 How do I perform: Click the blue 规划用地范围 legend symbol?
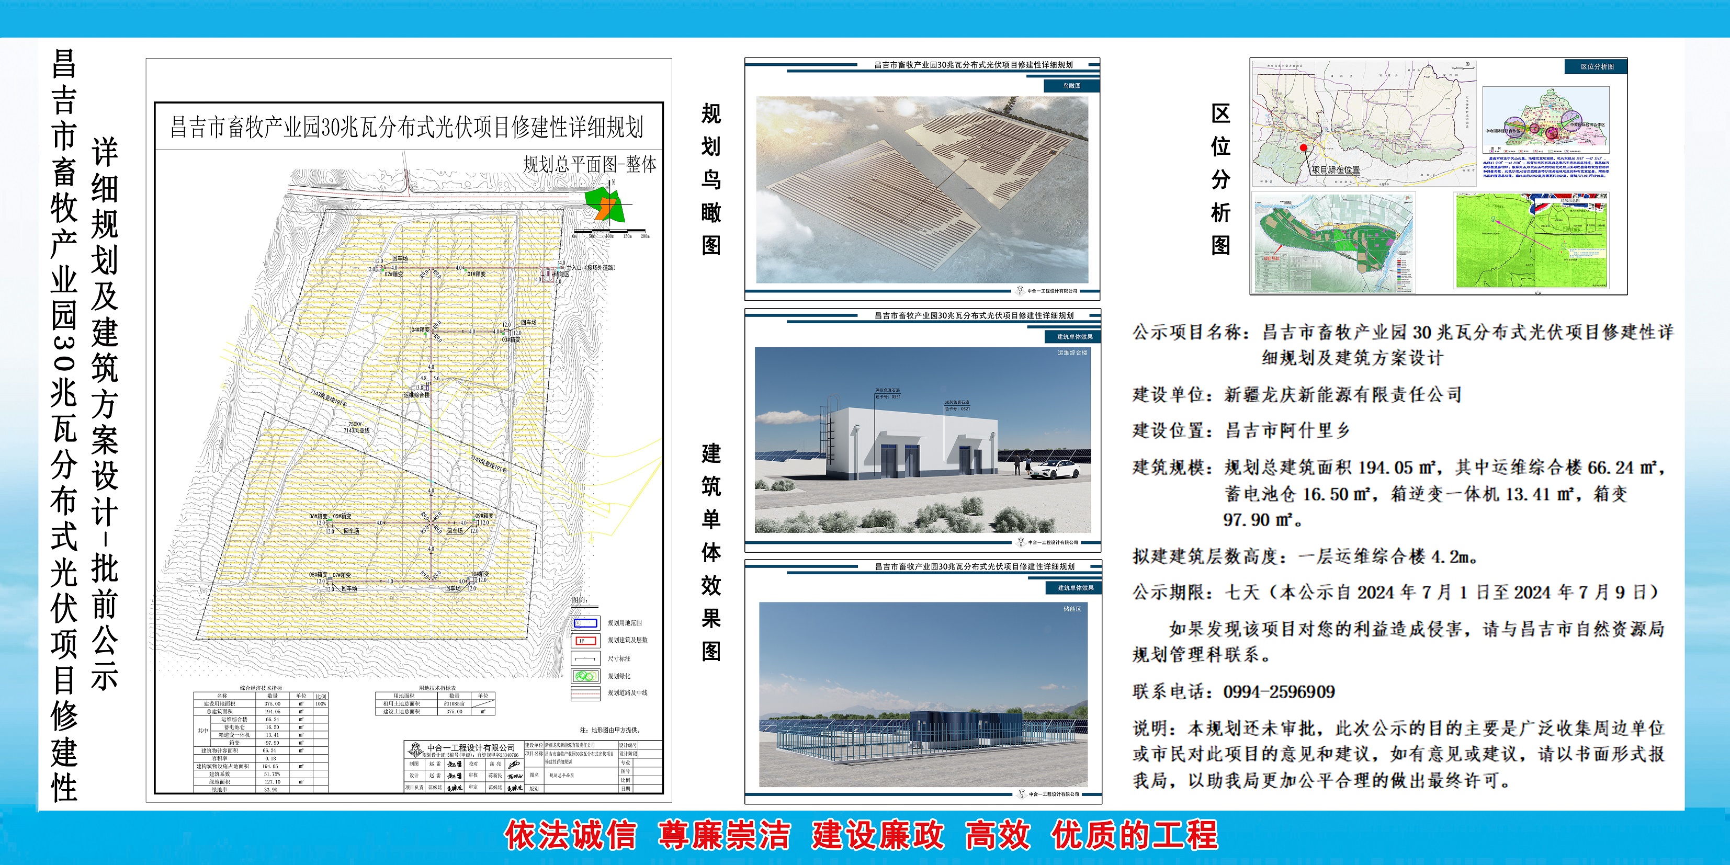584,622
